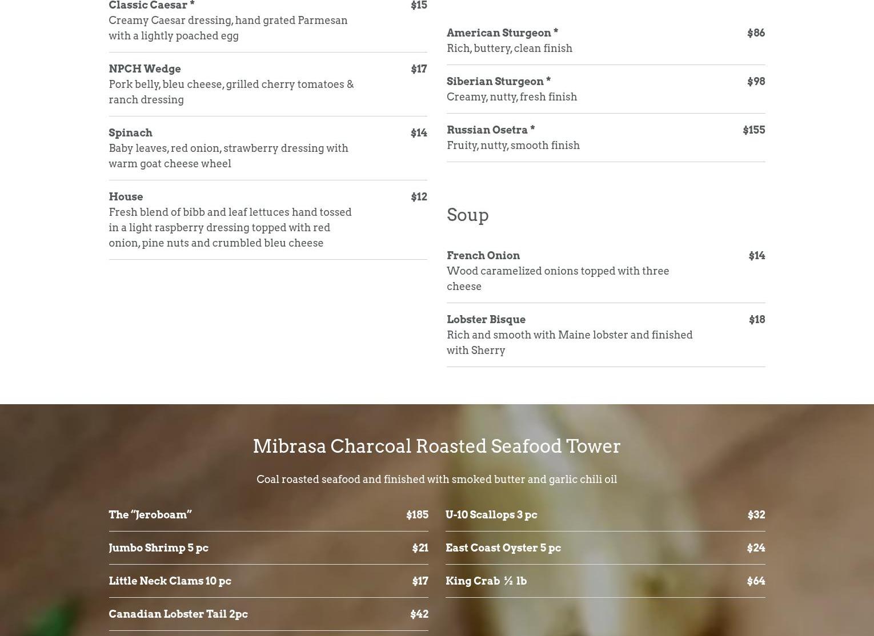Click the $42 price for Canadian Lobster Tail
The image size is (874, 636).
pyautogui.click(x=419, y=614)
